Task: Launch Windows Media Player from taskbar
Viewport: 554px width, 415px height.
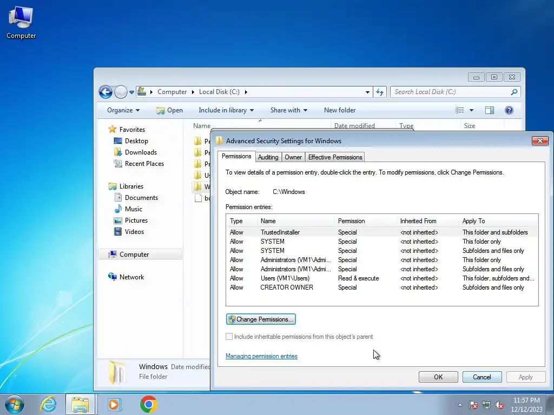Action: [114, 404]
